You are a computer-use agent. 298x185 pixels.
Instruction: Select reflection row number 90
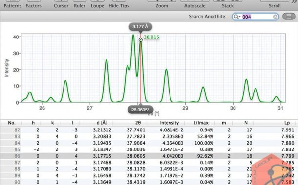click(x=149, y=182)
